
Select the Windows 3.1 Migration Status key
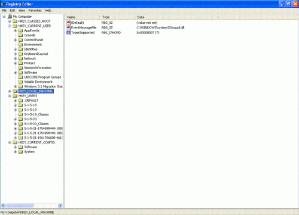pyautogui.click(x=43, y=86)
